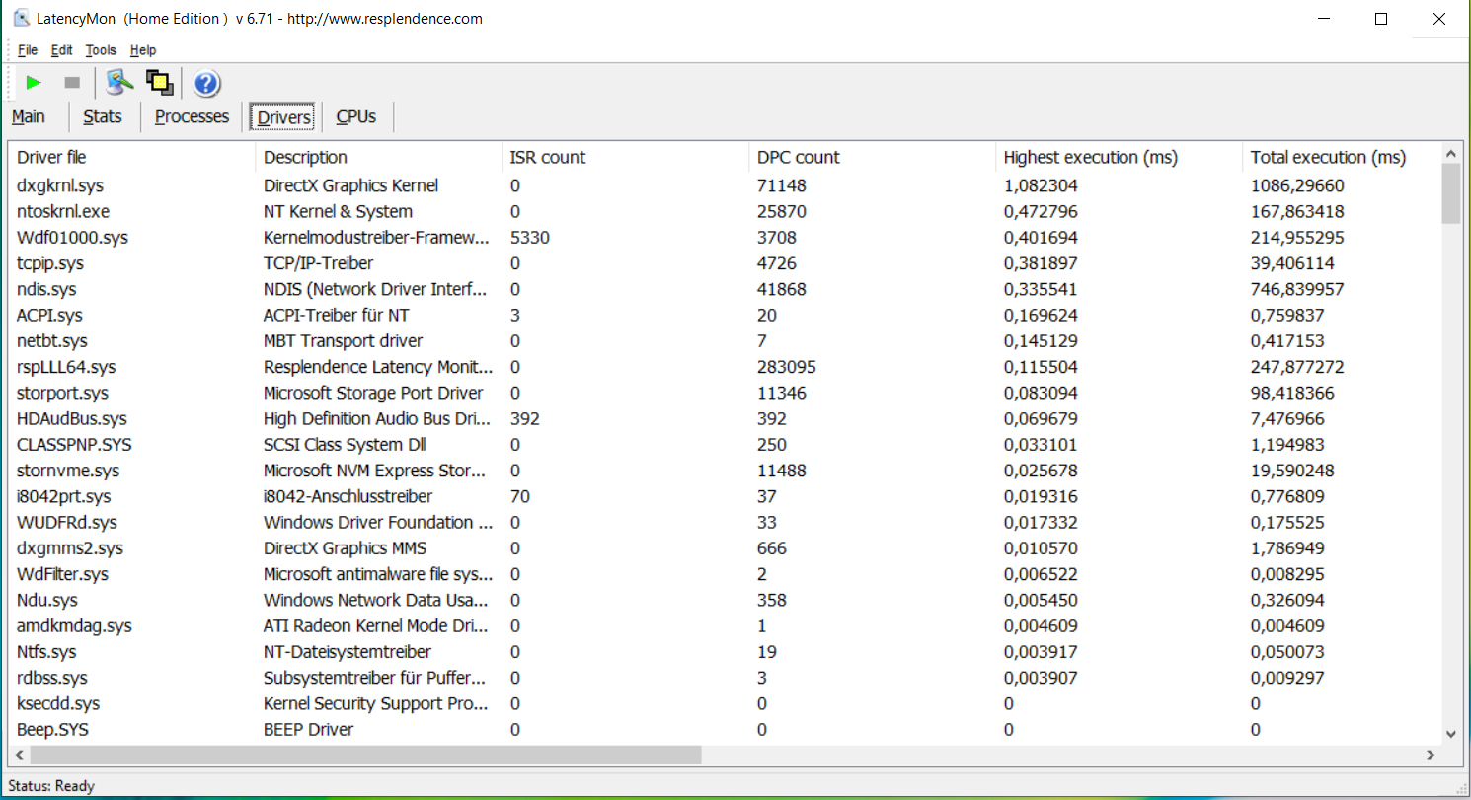Screen dimensions: 1471x800
Task: Open the File menu
Action: click(x=28, y=50)
